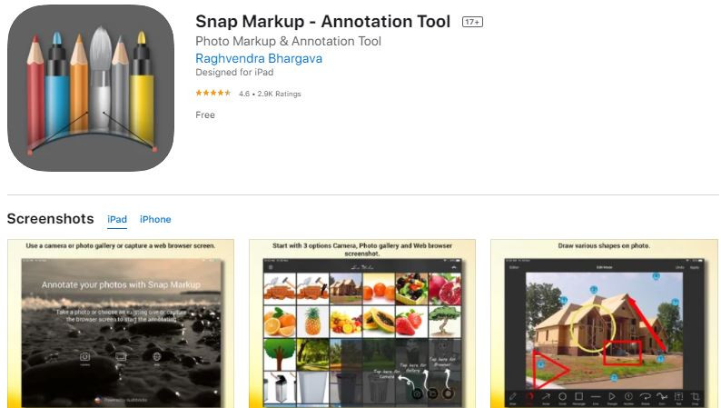The image size is (721, 408).
Task: Switch to the iPad screenshots tab
Action: 117,219
